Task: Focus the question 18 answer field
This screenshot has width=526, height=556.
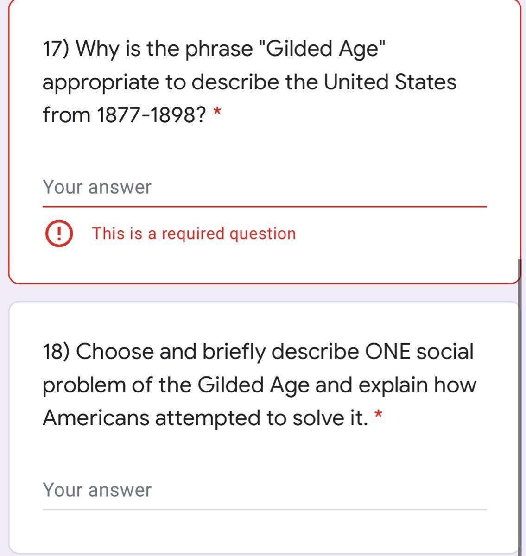Action: coord(264,490)
